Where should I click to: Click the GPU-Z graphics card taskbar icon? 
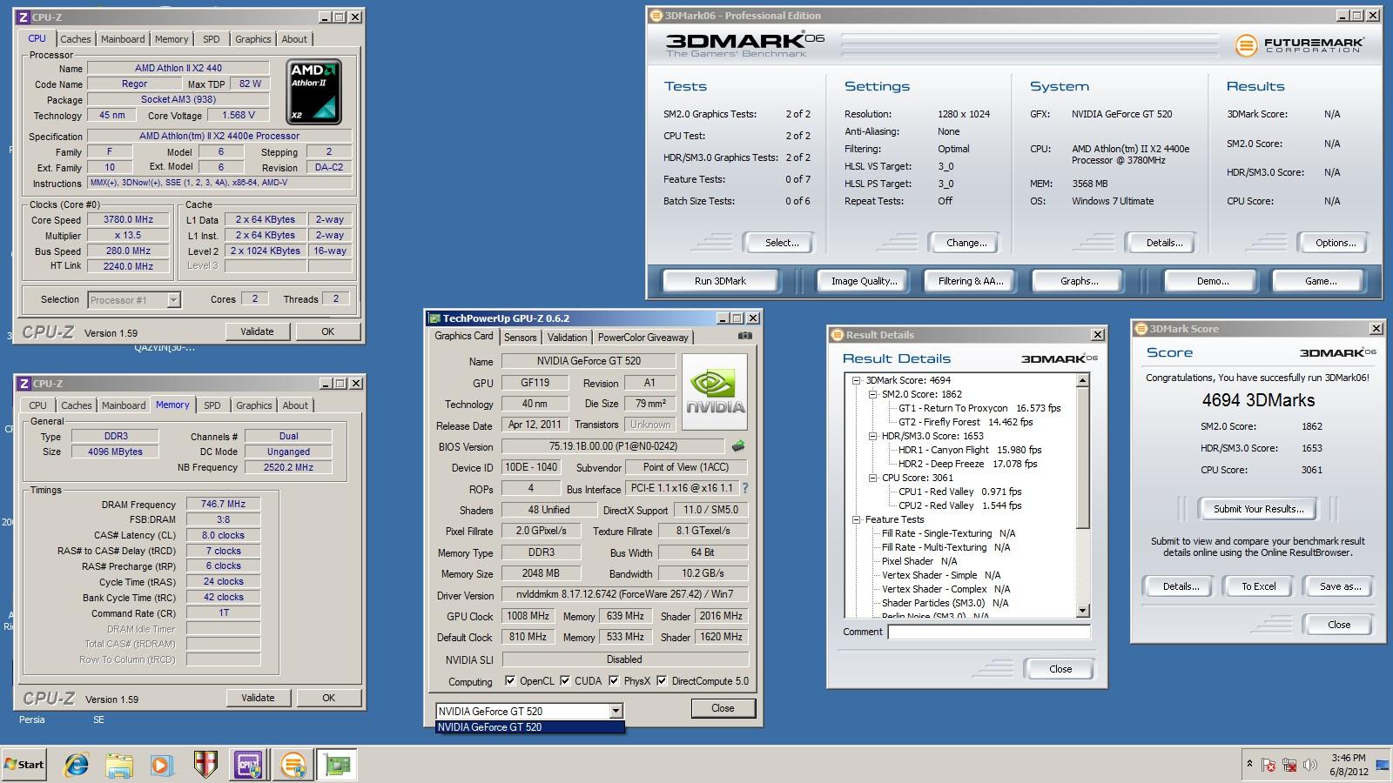(337, 765)
